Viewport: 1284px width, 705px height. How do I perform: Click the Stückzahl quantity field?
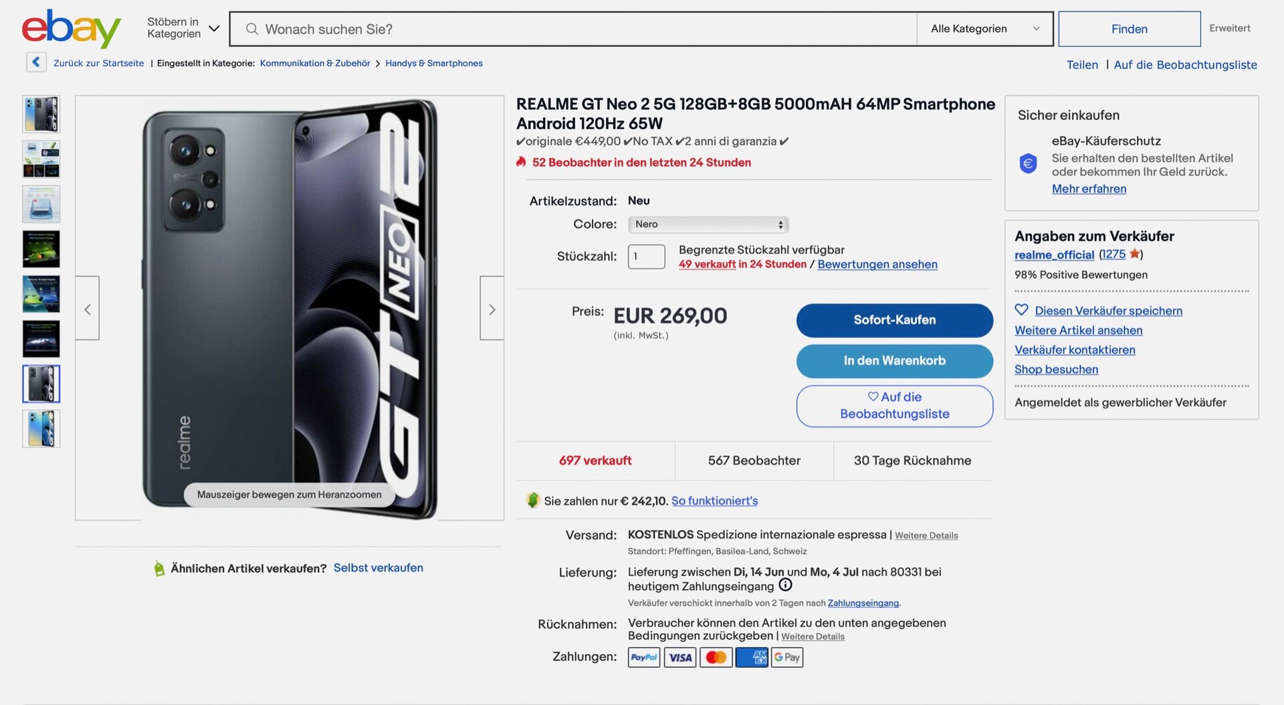point(646,257)
